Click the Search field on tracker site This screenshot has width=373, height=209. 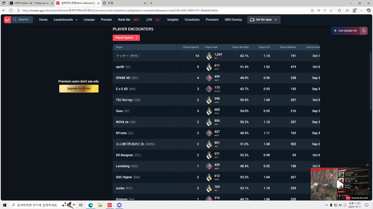(x=22, y=20)
